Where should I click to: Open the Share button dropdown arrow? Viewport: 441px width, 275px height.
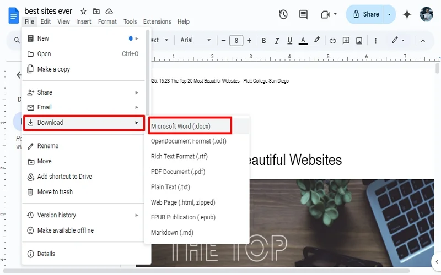[x=389, y=14]
